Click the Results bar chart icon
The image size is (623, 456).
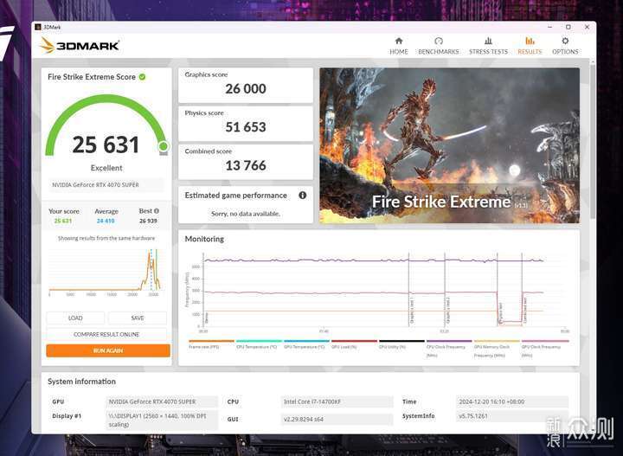coord(530,41)
